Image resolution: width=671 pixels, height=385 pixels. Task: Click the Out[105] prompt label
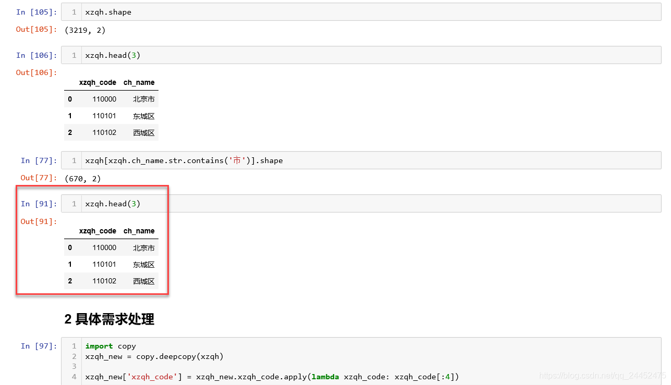(36, 29)
